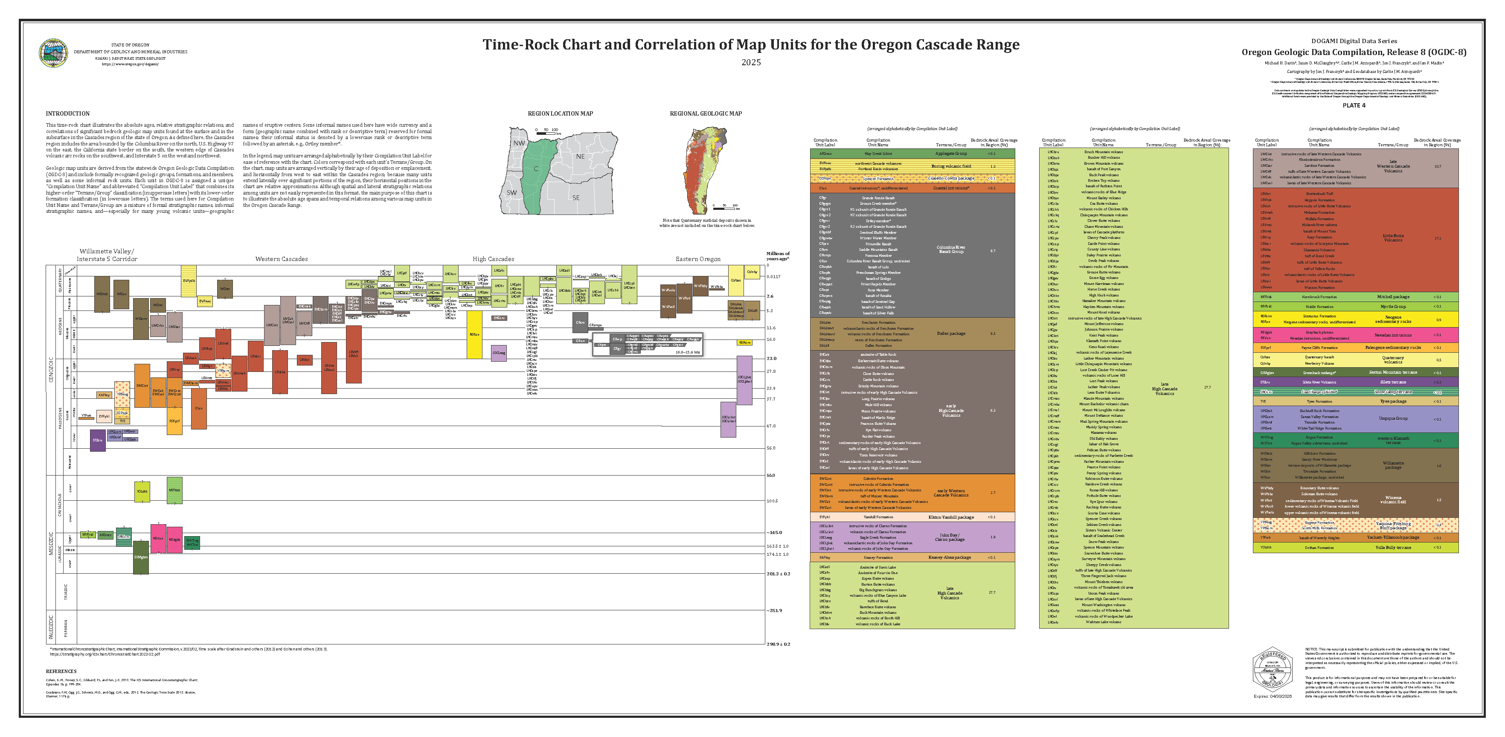This screenshot has height=737, width=1505.
Task: Click the green C region on location map
Action: (536, 169)
